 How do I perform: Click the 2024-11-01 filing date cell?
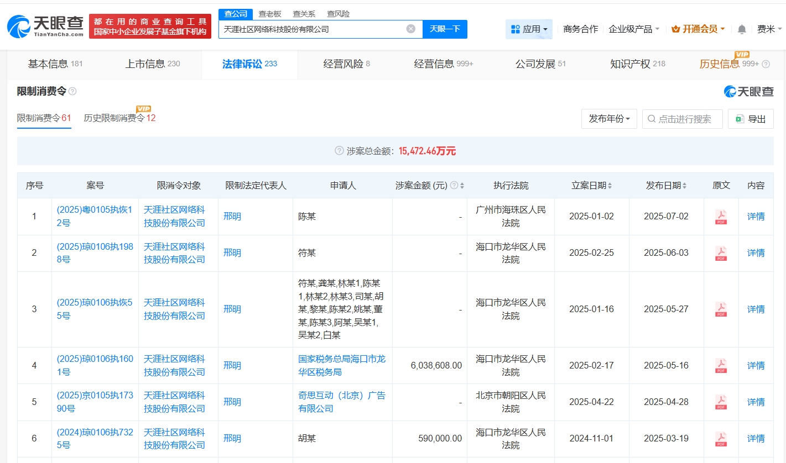click(x=591, y=439)
